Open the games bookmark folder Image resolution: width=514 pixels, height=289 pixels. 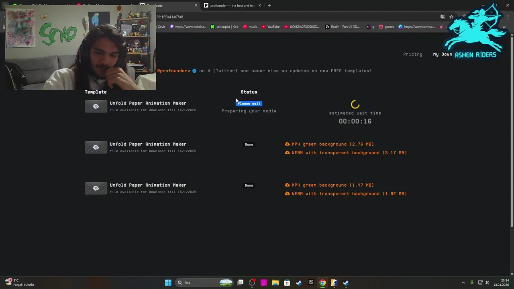pos(387,27)
